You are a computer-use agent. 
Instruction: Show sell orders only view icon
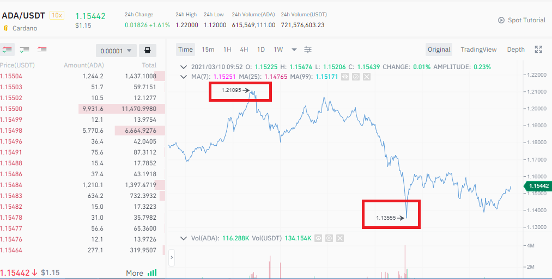click(x=42, y=50)
